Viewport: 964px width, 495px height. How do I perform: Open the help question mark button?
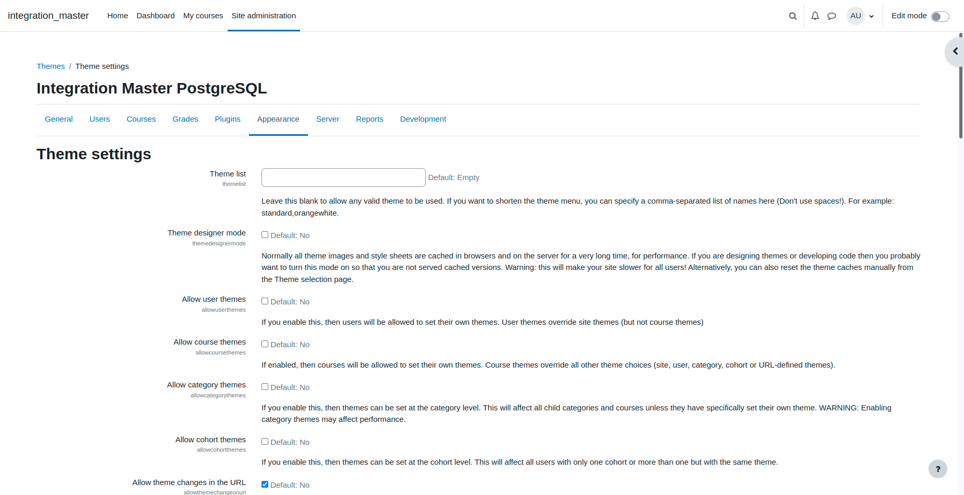(x=937, y=469)
